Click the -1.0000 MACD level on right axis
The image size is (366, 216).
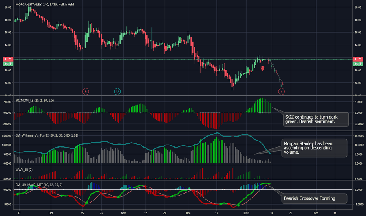coord(359,205)
